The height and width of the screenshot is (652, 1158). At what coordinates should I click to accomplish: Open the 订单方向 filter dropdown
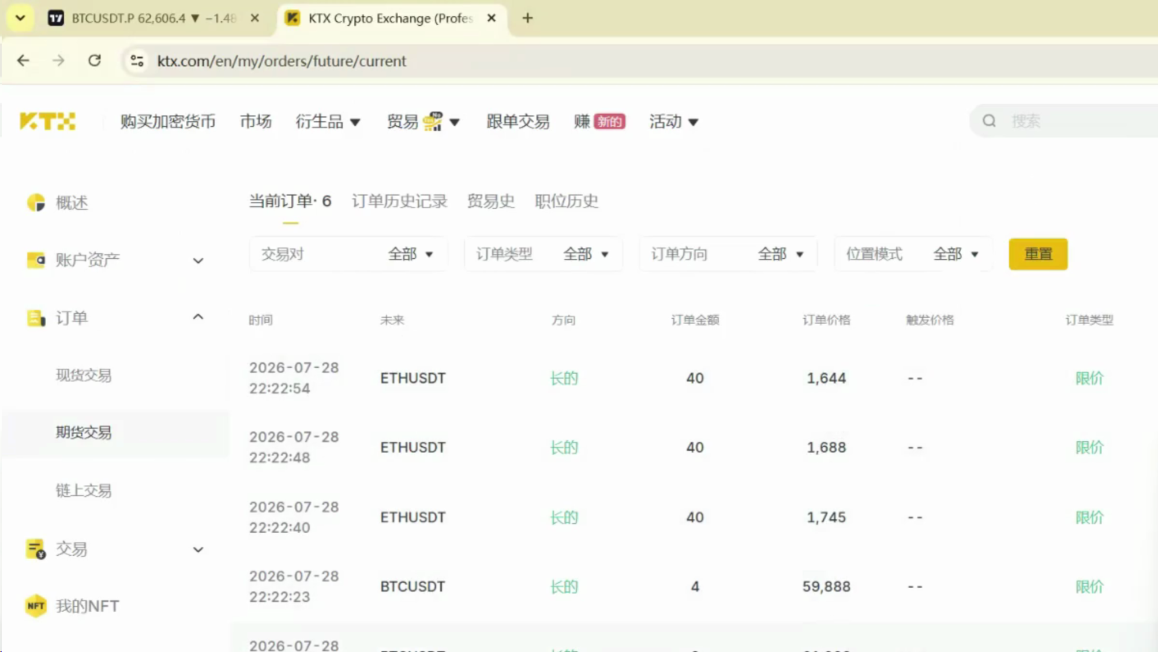728,254
